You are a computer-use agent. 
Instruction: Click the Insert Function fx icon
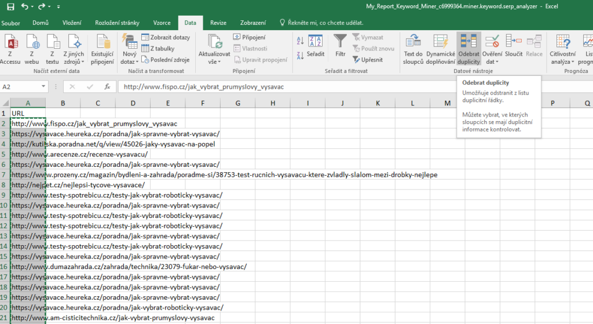click(107, 87)
